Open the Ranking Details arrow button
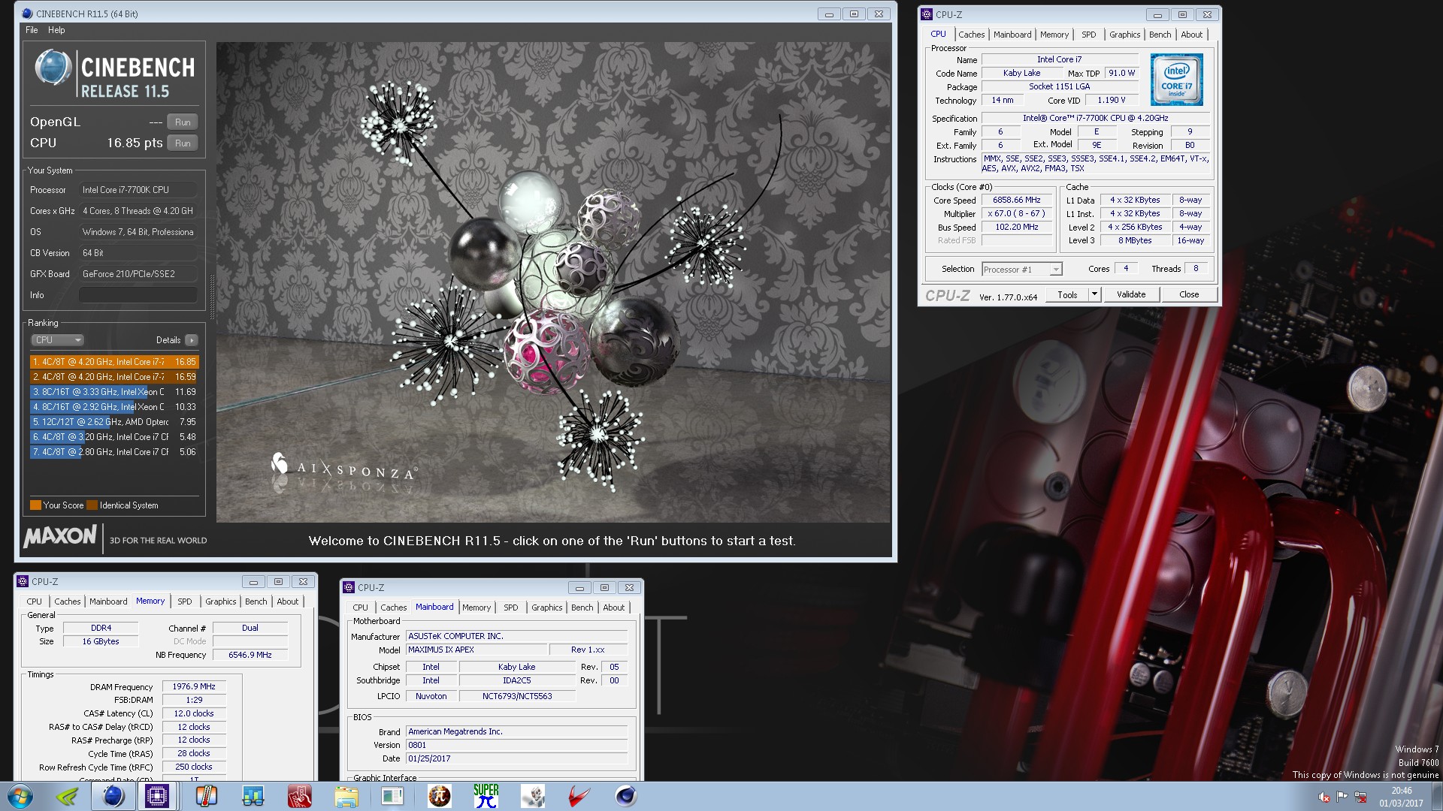This screenshot has width=1443, height=811. (x=192, y=340)
